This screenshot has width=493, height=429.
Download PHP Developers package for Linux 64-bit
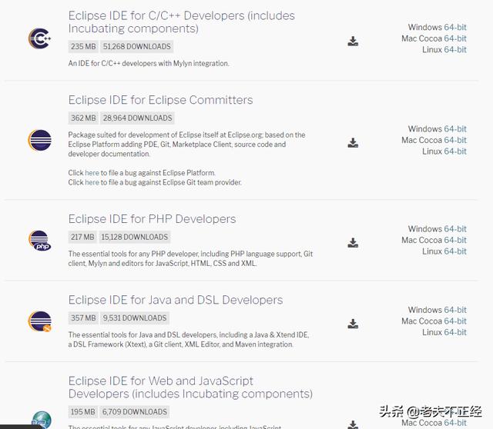tap(455, 251)
